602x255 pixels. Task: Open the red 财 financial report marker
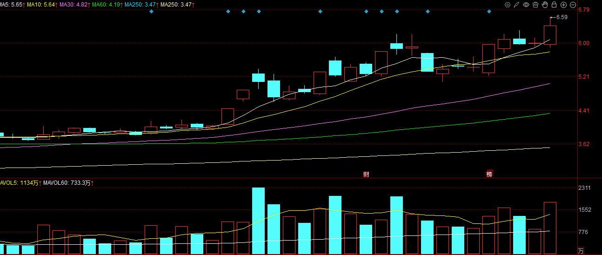tap(366, 174)
